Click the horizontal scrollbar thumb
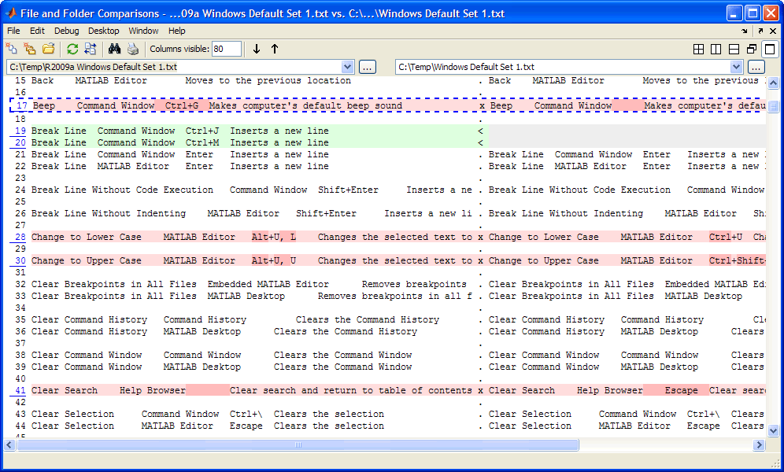The height and width of the screenshot is (472, 784). click(x=298, y=444)
